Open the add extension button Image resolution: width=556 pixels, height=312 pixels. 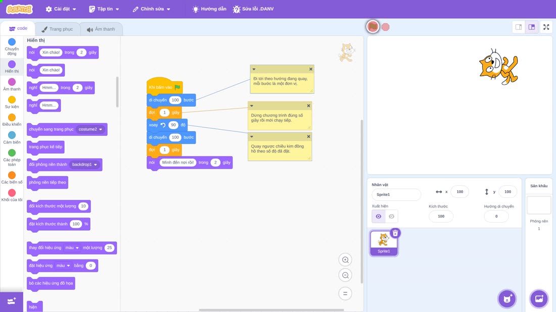[12, 302]
